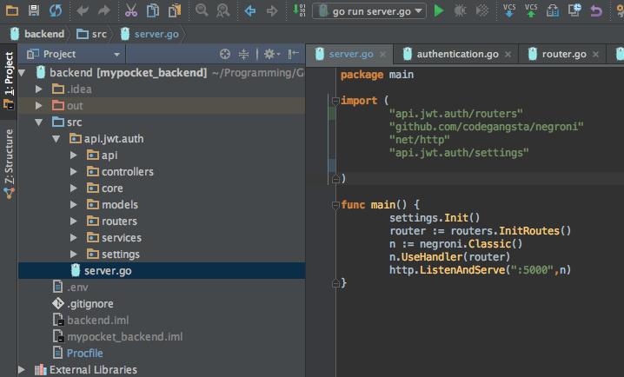Open the run configuration dropdown
This screenshot has width=624, height=377.
point(368,11)
